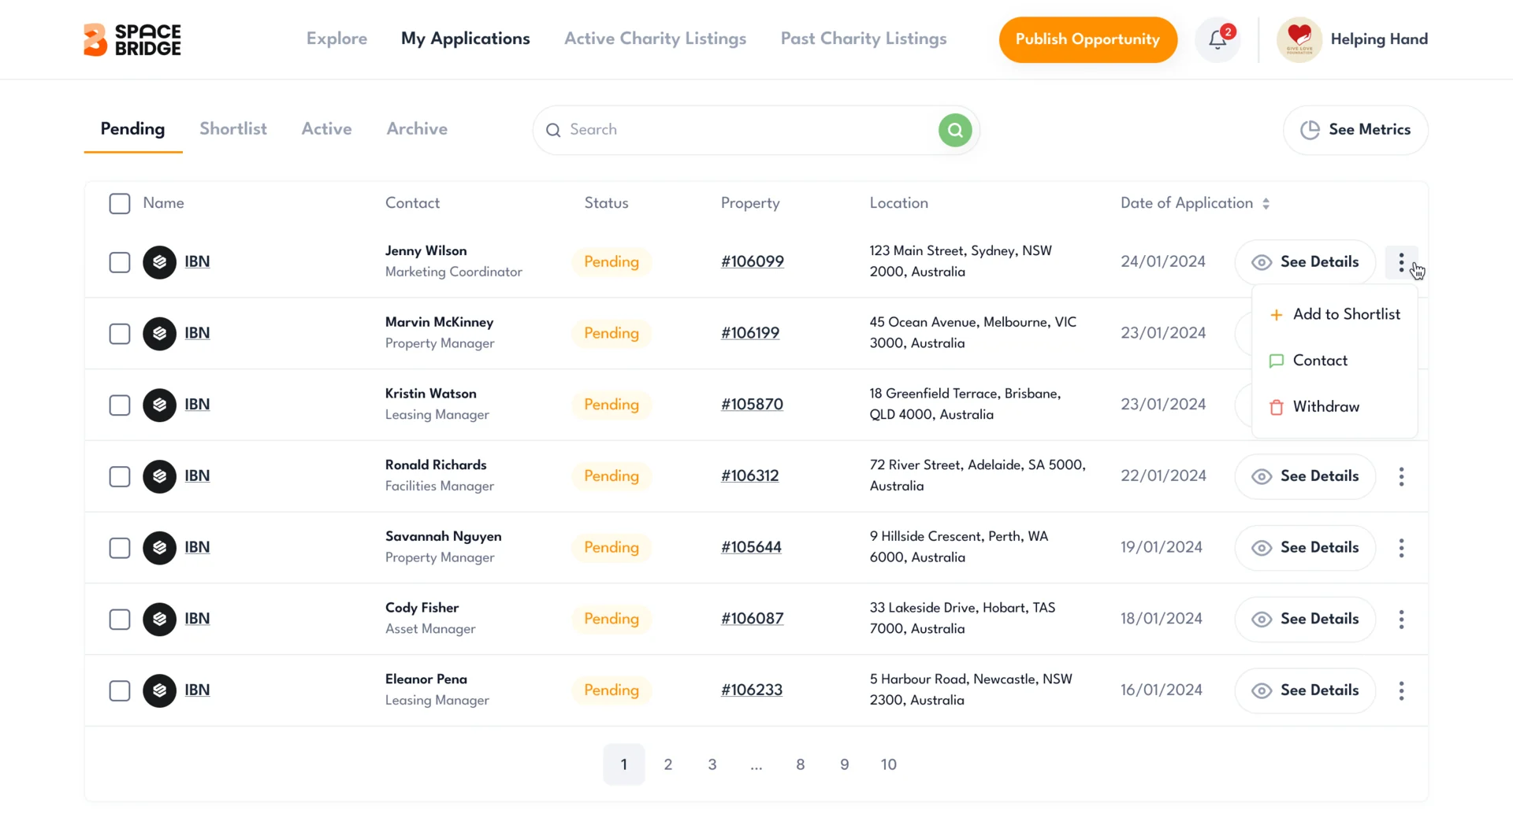The height and width of the screenshot is (840, 1513).
Task: Switch to the Archive tab
Action: 417,129
